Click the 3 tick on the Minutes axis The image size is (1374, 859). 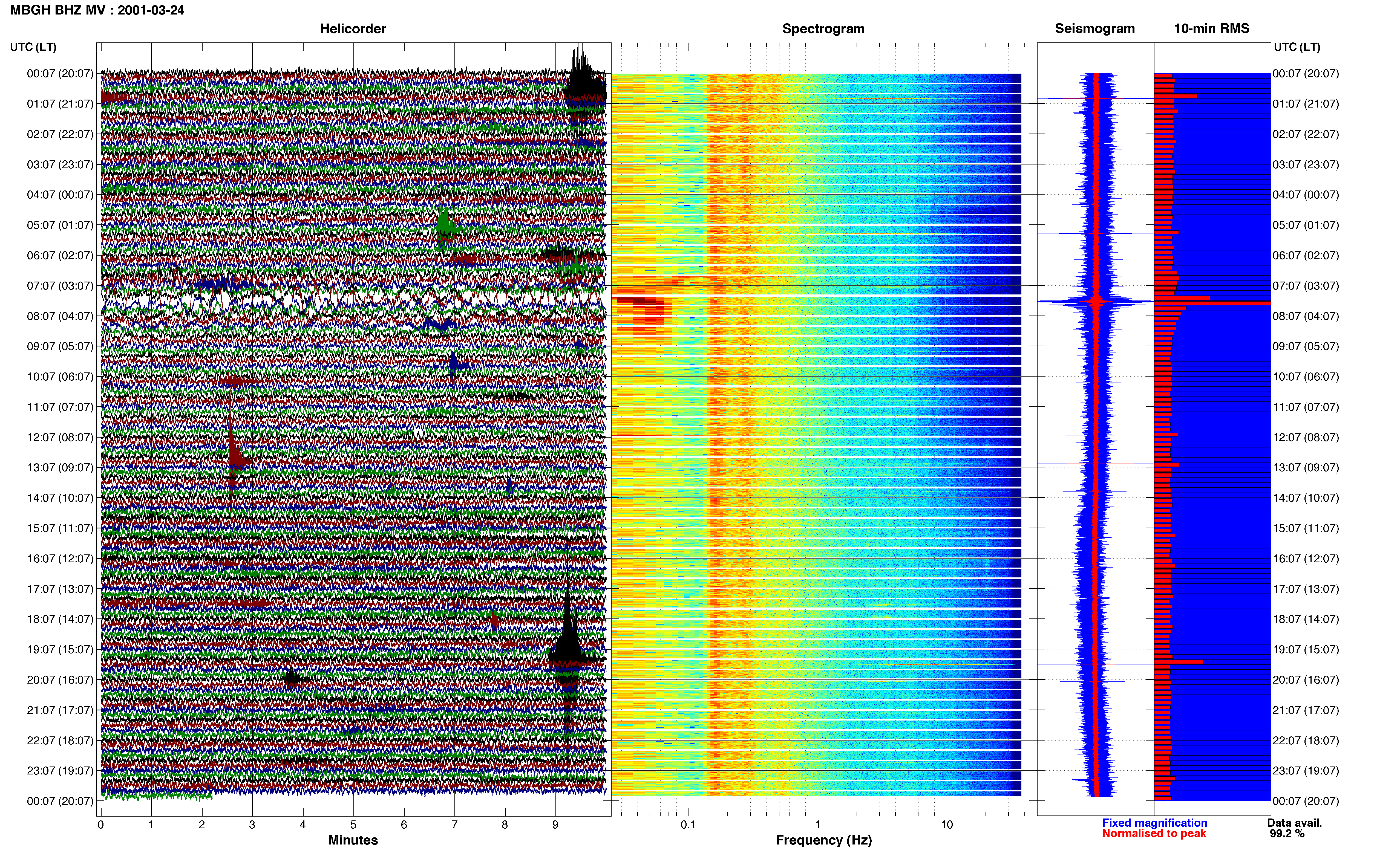(x=252, y=825)
